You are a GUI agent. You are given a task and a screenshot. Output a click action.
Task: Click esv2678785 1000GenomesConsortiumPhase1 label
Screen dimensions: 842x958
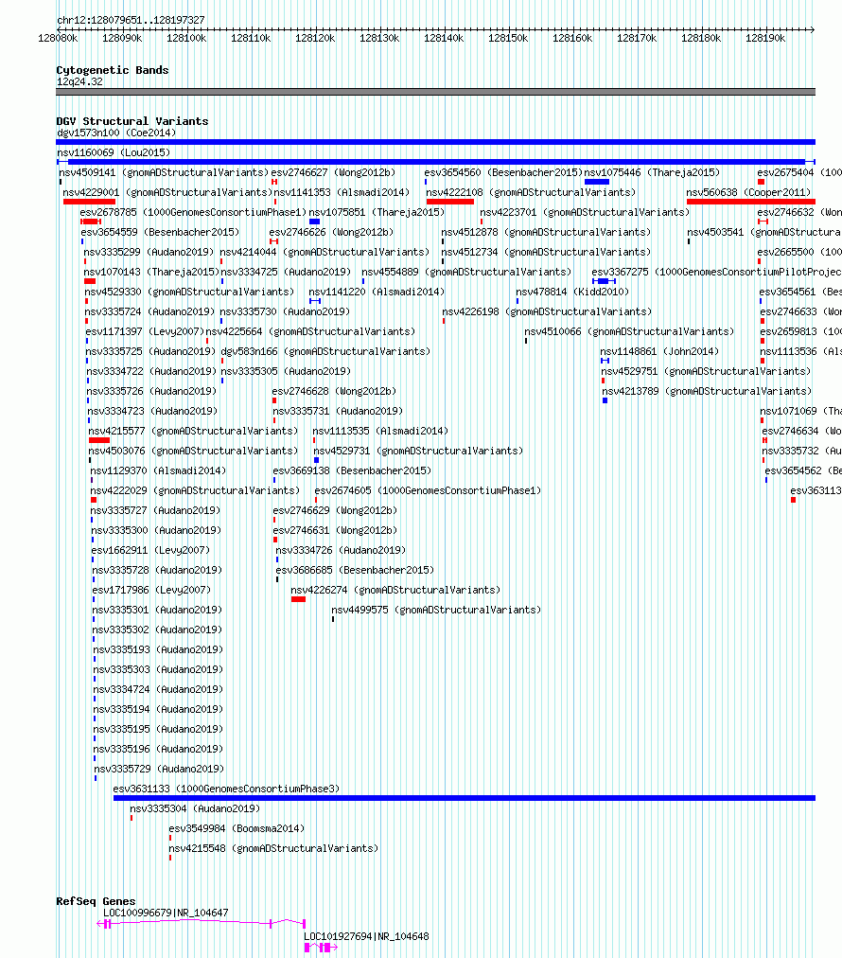(193, 212)
